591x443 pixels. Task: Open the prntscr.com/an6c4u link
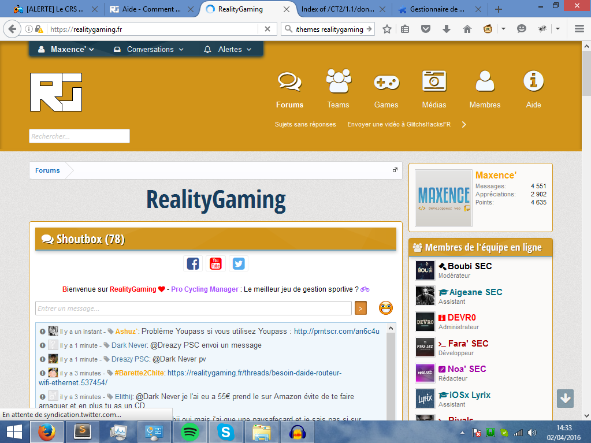click(337, 331)
